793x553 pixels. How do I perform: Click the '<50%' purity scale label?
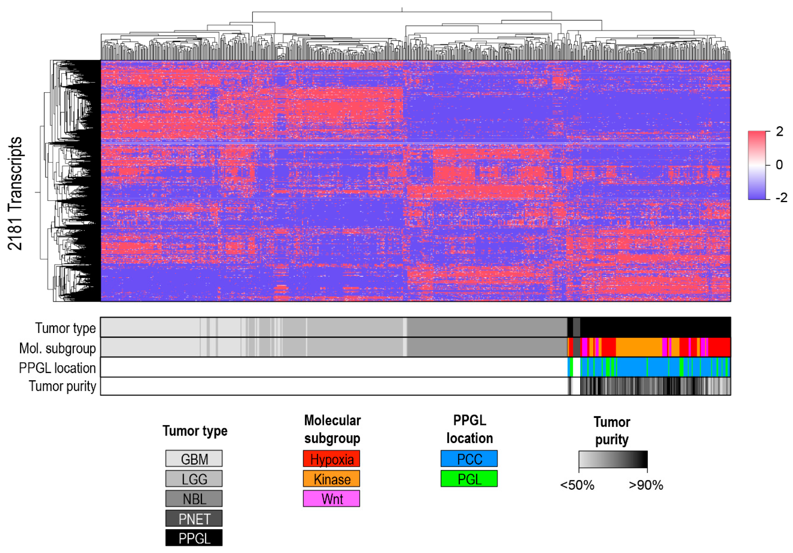pyautogui.click(x=577, y=485)
